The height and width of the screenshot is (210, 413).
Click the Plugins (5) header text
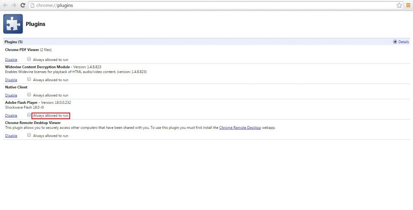pyautogui.click(x=14, y=42)
